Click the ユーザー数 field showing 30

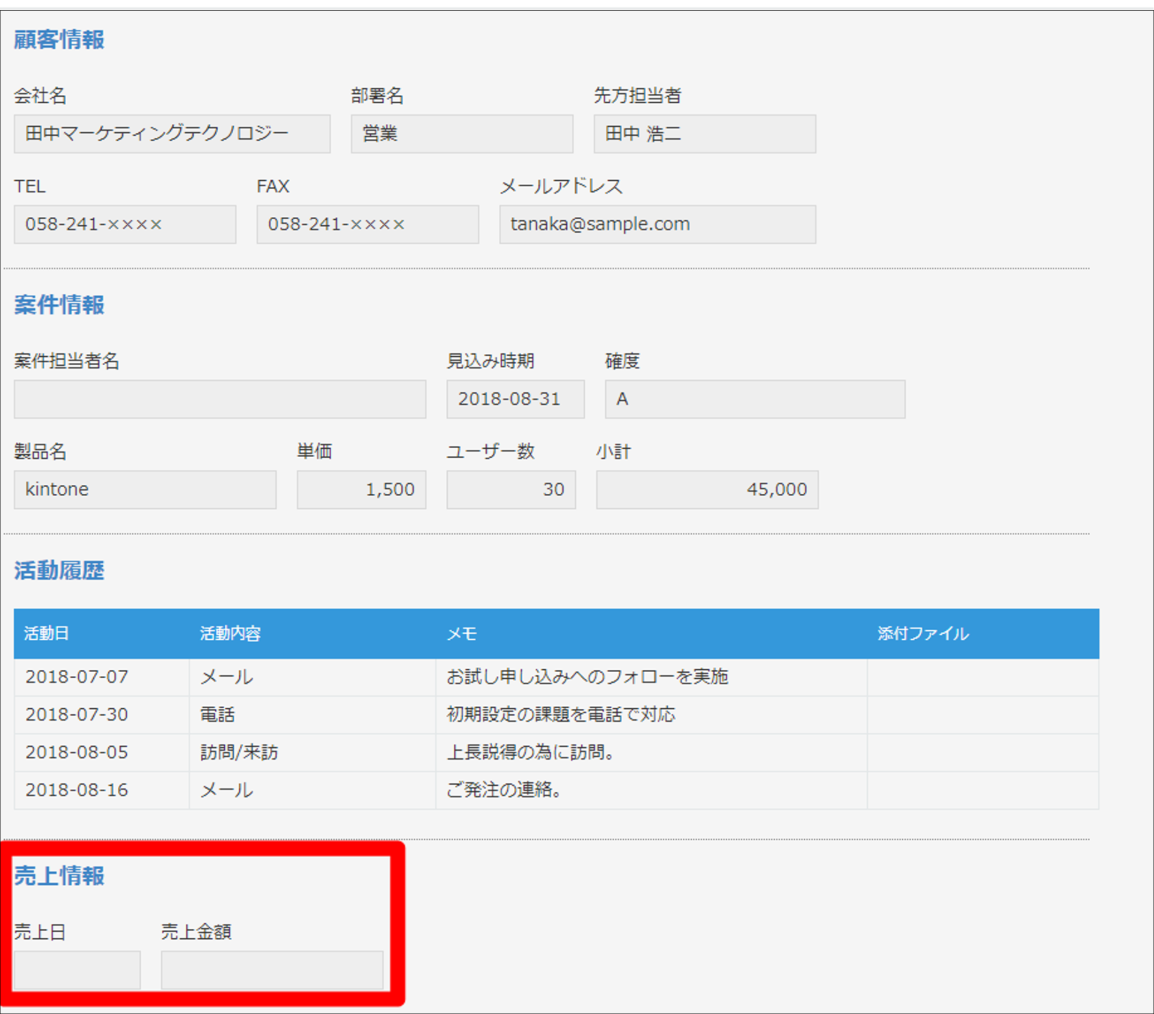click(511, 490)
